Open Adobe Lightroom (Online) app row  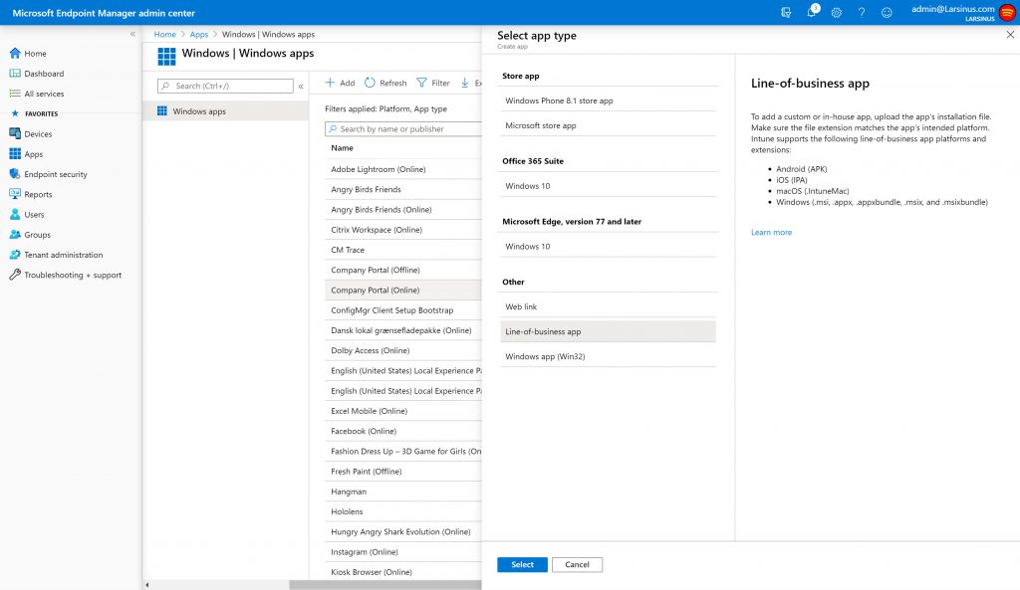403,169
